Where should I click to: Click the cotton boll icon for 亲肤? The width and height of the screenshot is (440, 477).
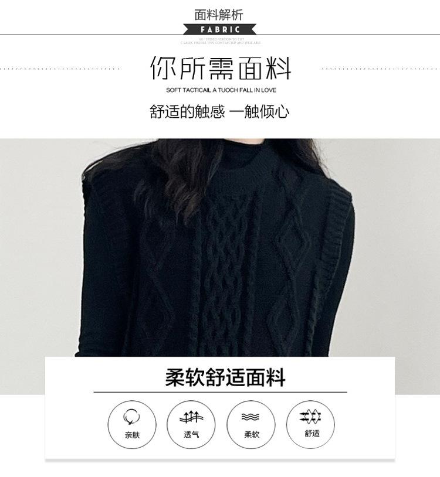(x=131, y=417)
